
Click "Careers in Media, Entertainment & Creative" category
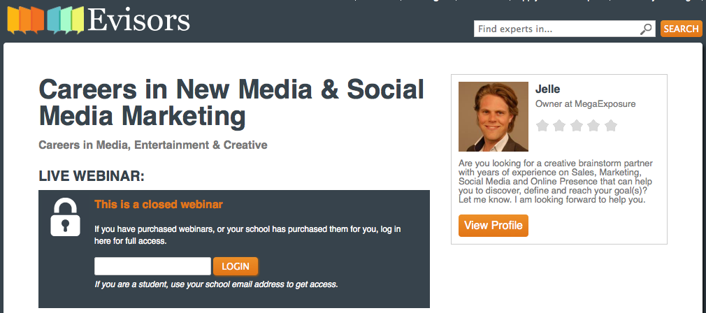click(x=152, y=145)
